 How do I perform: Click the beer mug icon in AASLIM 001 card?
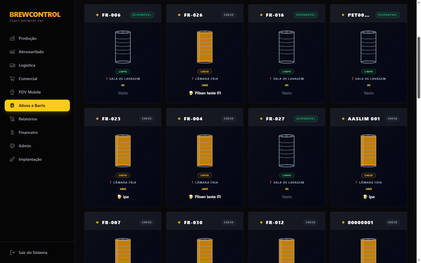(x=365, y=197)
